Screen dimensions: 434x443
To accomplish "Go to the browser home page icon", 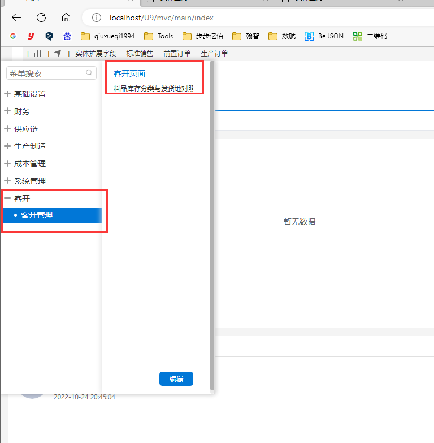I will 66,18.
